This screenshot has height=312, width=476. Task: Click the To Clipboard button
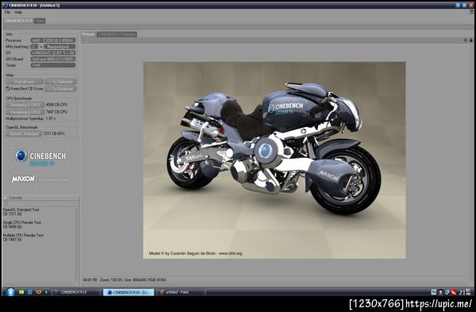point(60,82)
